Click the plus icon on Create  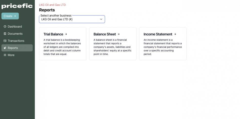pos(15,16)
